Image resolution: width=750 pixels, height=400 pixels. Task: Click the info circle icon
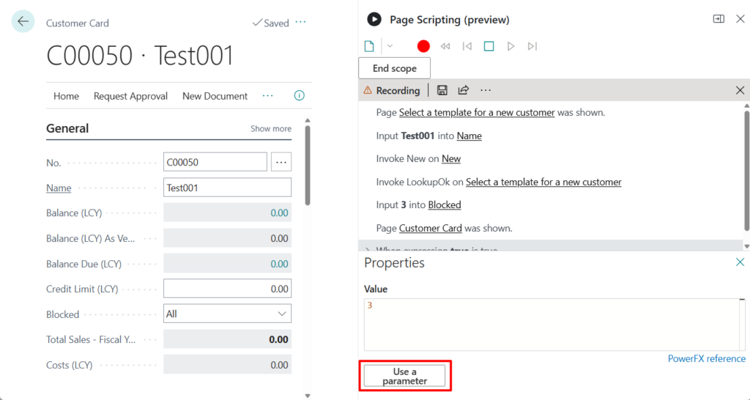[x=299, y=96]
